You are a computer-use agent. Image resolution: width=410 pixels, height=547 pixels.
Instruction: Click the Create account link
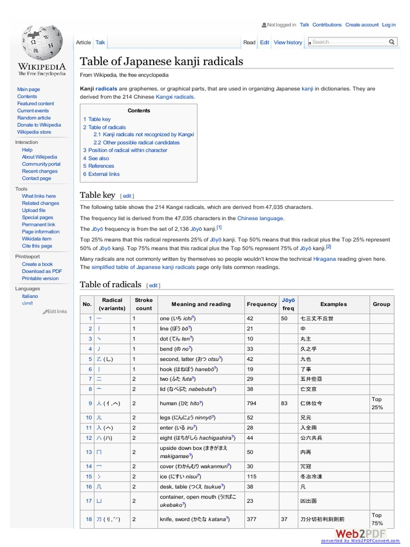pos(362,25)
